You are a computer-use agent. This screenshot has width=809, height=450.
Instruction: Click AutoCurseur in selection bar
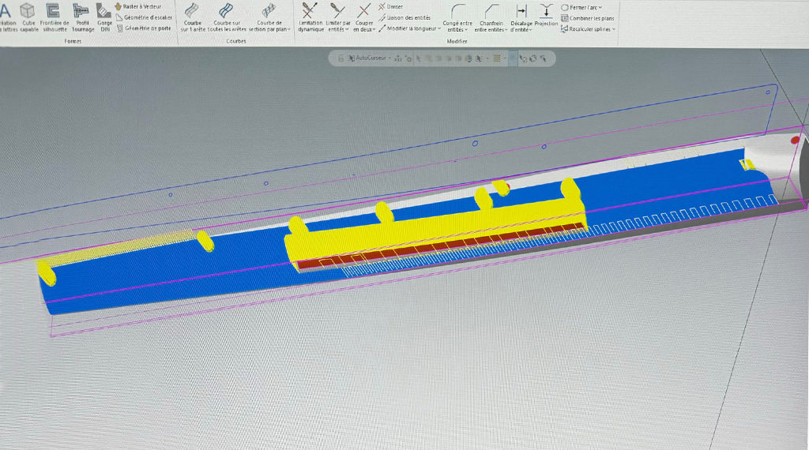(367, 58)
